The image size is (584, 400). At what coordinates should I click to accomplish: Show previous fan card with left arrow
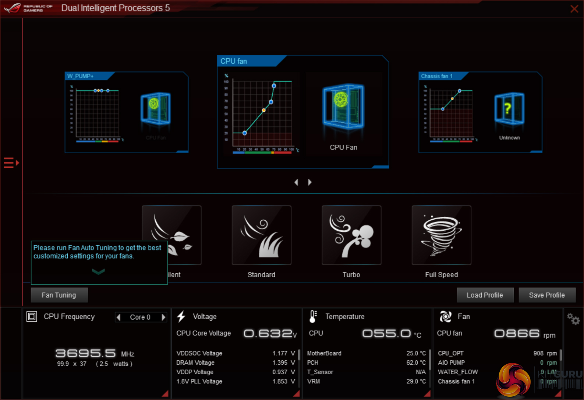tap(296, 182)
